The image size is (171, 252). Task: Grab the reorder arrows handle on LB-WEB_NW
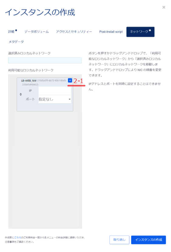[21, 94]
